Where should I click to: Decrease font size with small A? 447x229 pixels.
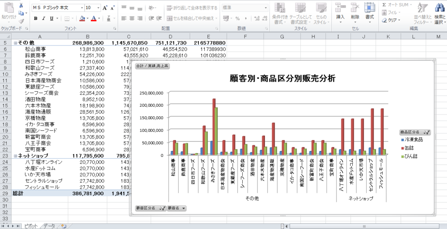[113, 8]
